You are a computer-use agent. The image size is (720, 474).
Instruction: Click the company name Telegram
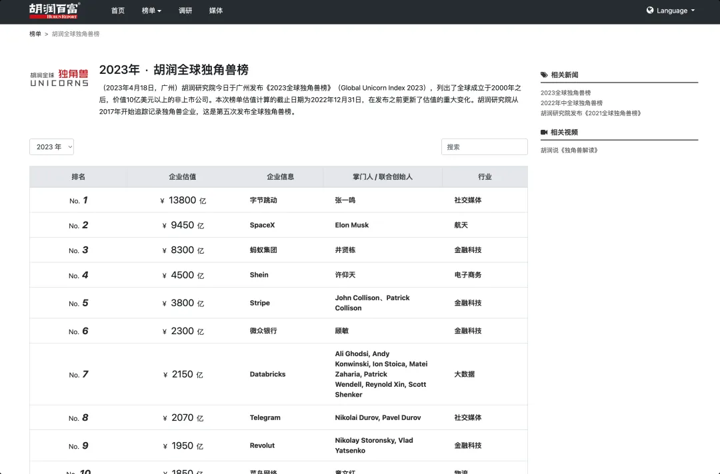pos(265,417)
